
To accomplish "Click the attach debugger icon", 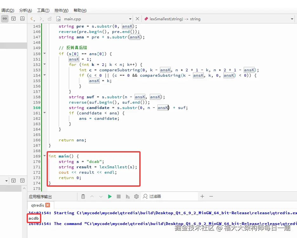I will 128,196.
